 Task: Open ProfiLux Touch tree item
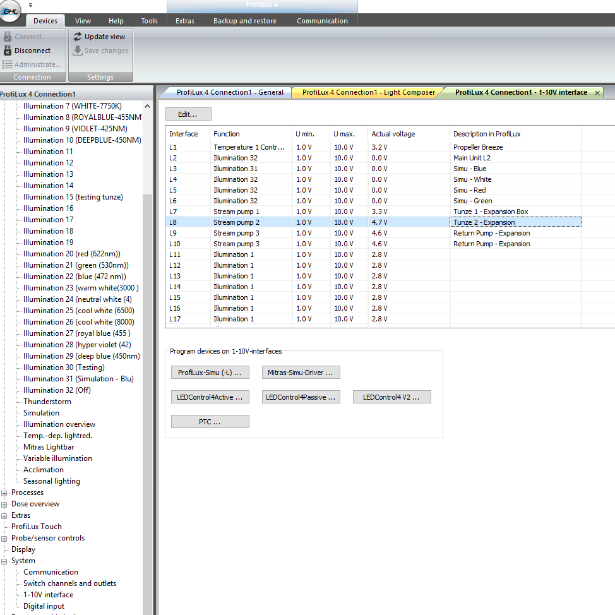coord(37,527)
